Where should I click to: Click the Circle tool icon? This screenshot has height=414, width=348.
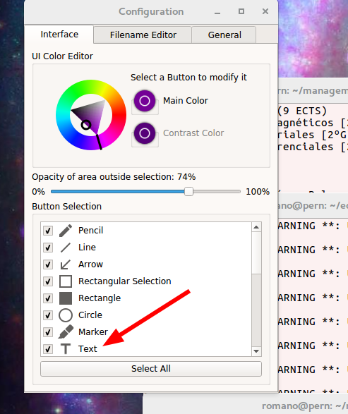click(x=66, y=315)
